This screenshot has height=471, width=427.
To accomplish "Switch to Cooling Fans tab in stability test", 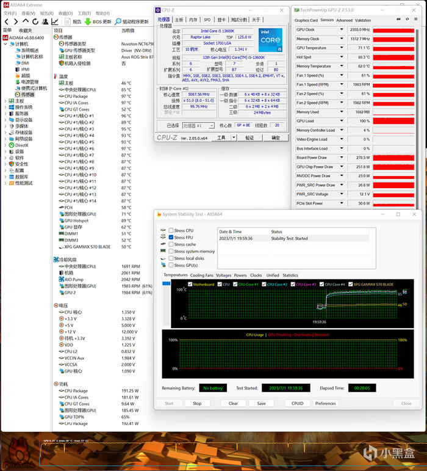I will (x=202, y=275).
